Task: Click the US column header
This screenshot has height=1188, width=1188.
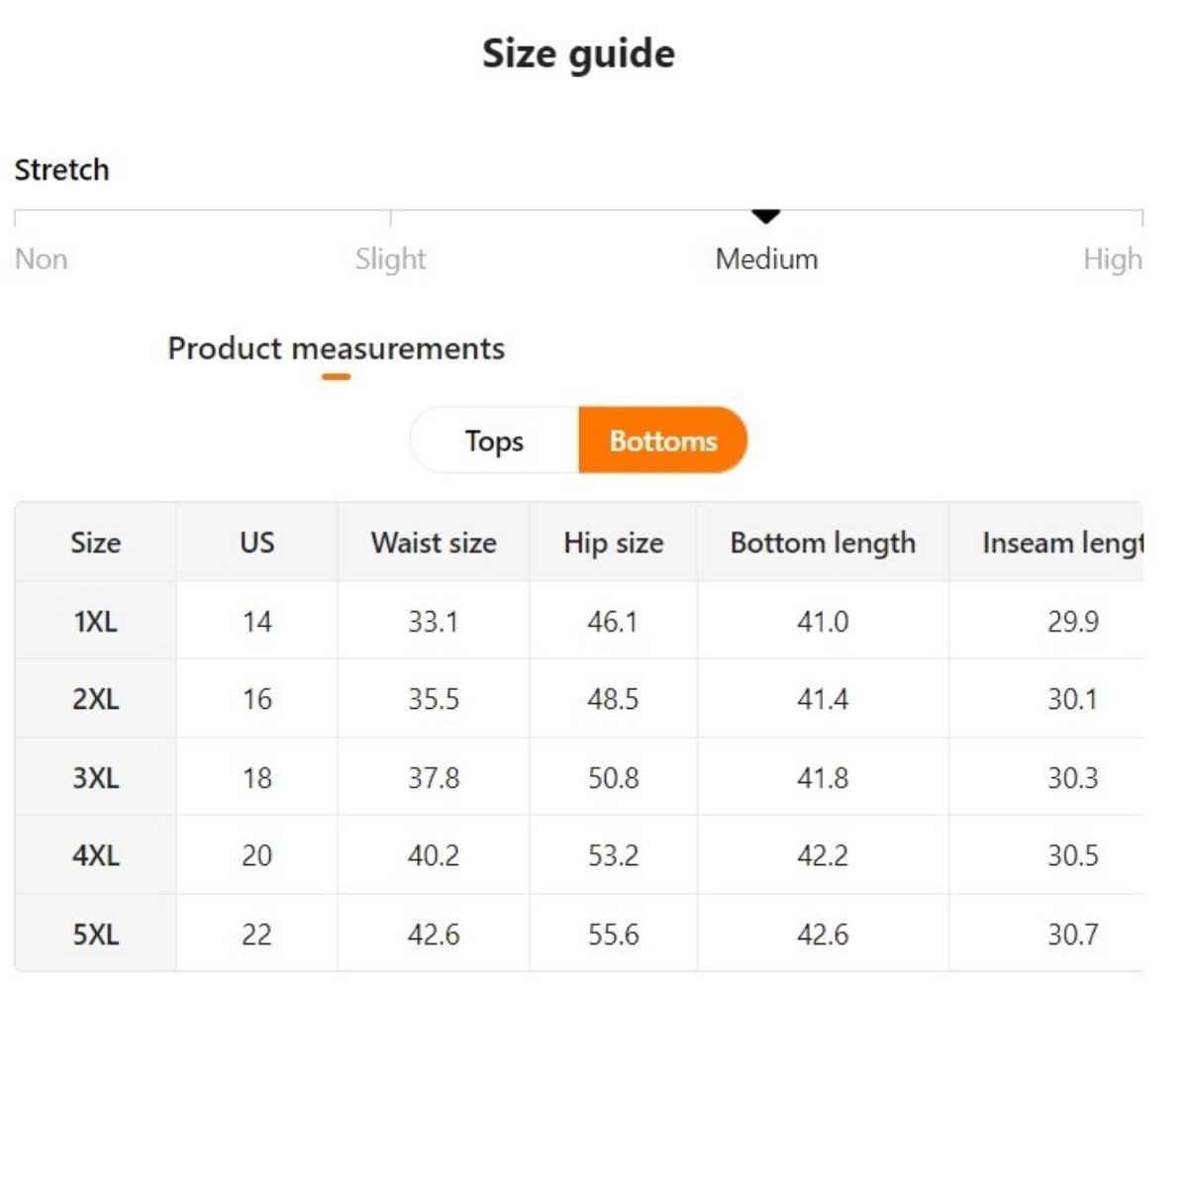Action: (256, 543)
